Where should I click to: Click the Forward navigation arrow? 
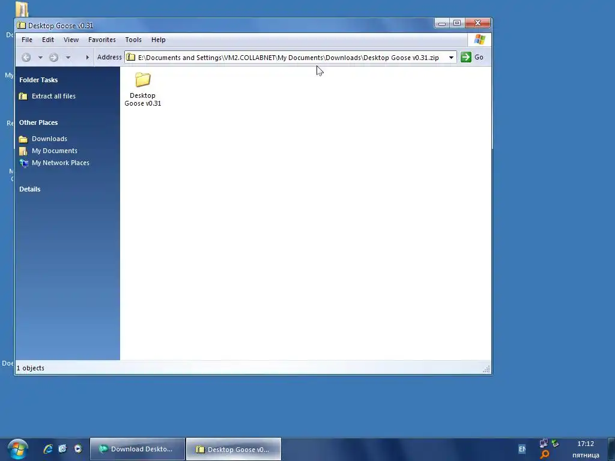point(53,58)
